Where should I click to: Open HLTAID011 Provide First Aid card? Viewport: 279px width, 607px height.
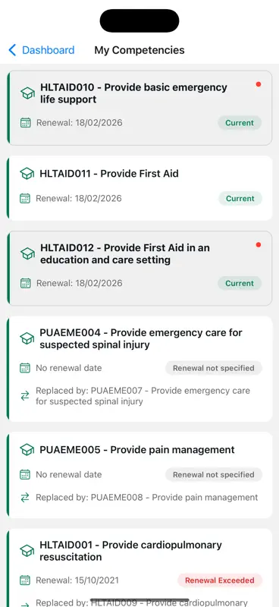point(139,188)
